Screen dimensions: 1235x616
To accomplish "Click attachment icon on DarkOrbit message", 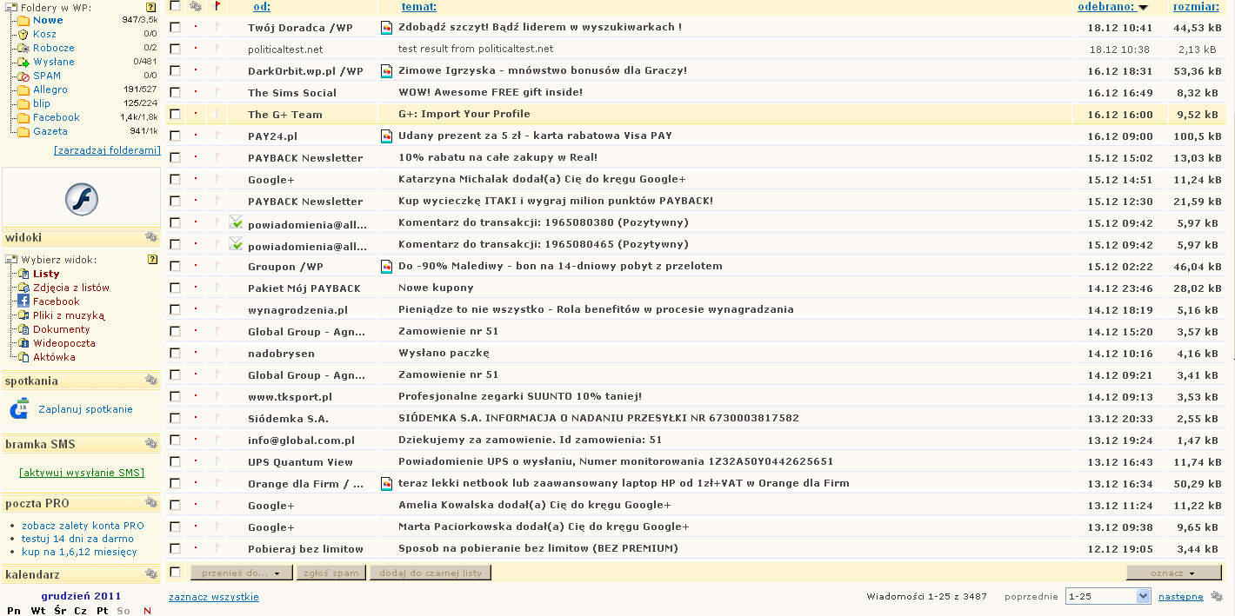I will [387, 70].
